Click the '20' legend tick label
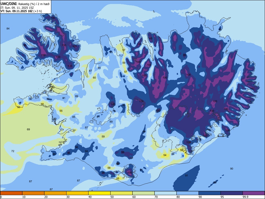This screenshot has height=199, width=265. pyautogui.click(x=46, y=197)
